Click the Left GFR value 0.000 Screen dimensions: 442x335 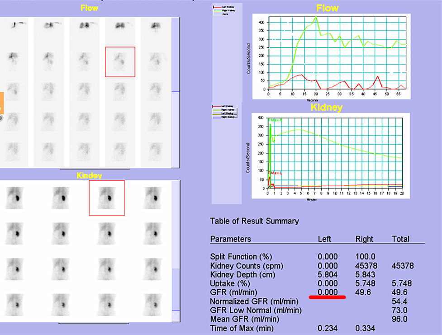[x=327, y=292]
